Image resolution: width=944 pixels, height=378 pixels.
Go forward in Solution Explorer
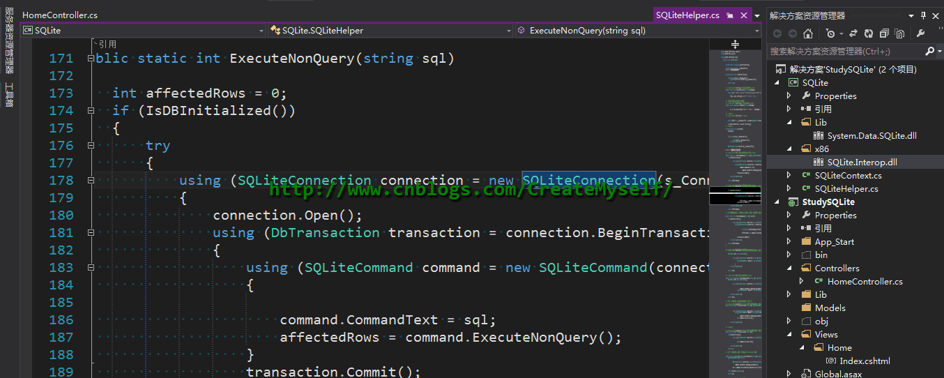click(x=793, y=33)
